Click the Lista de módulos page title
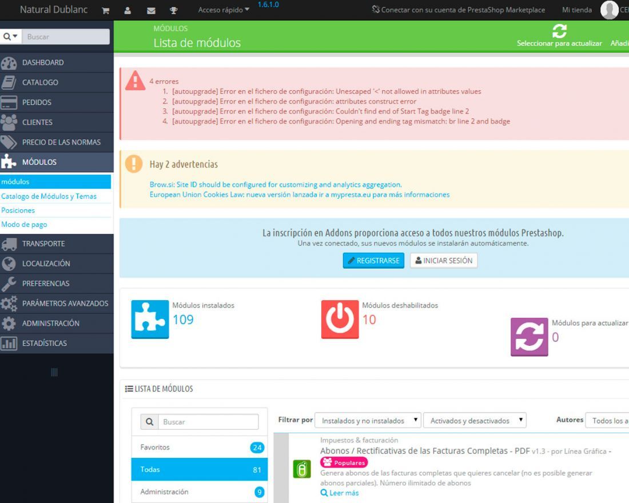Image resolution: width=629 pixels, height=503 pixels. [197, 43]
